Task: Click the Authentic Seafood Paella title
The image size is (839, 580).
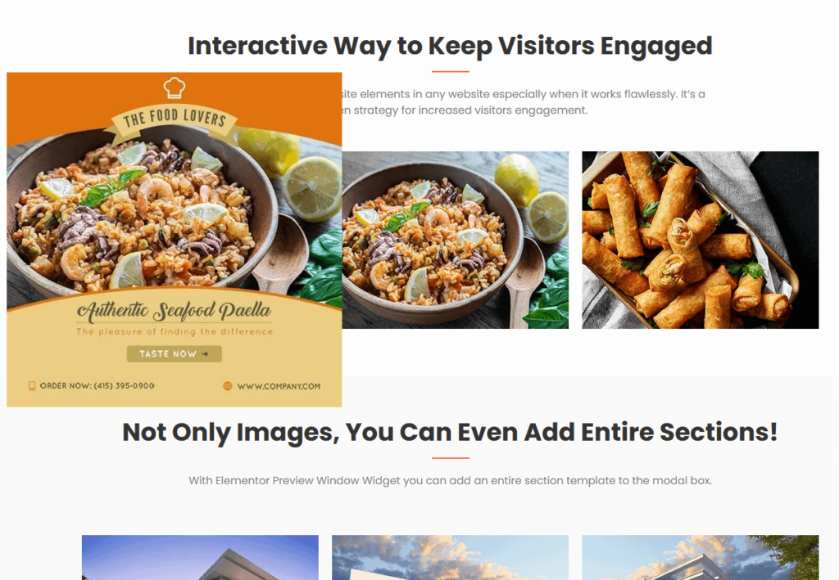Action: [x=175, y=311]
